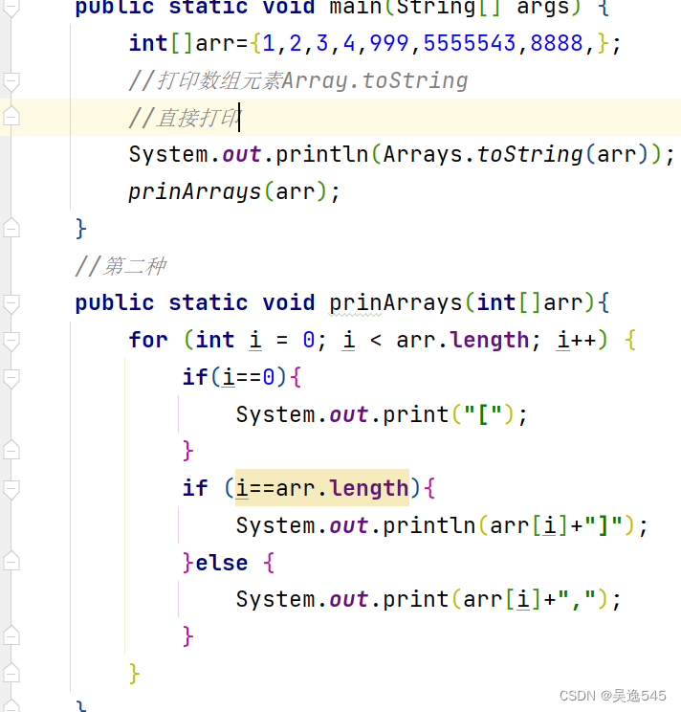This screenshot has height=712, width=681.
Task: Collapse the comment block starting at //打印数组元素
Action: click(11, 80)
